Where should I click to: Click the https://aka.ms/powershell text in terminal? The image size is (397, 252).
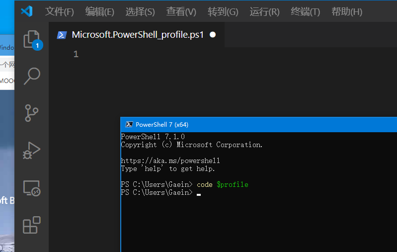tap(170, 161)
